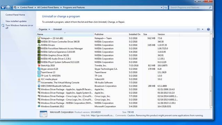Image resolution: width=222 pixels, height=125 pixels.
Task: Click the shield icon for Windows features
Action: coord(3,25)
